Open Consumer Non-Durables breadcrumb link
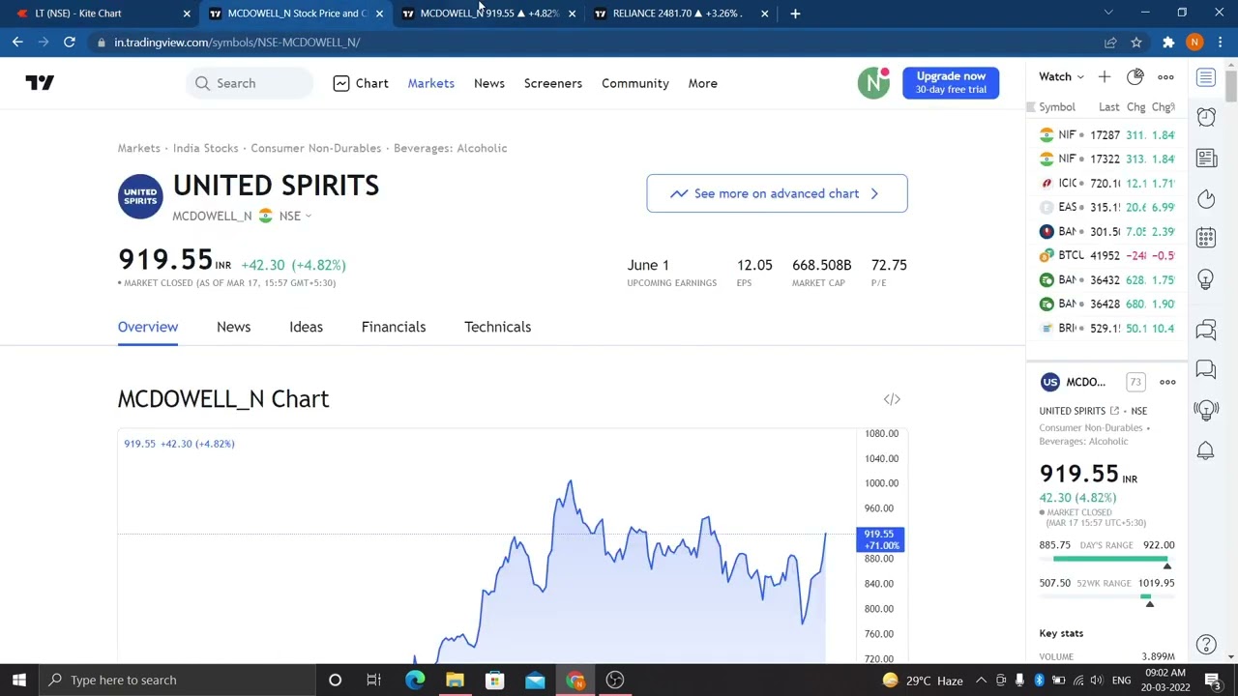The width and height of the screenshot is (1238, 696). coord(315,148)
